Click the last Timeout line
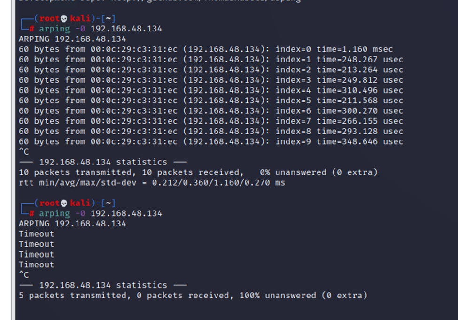458x320 pixels. click(x=37, y=265)
